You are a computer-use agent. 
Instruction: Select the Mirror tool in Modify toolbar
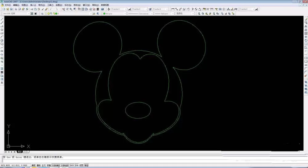306,26
